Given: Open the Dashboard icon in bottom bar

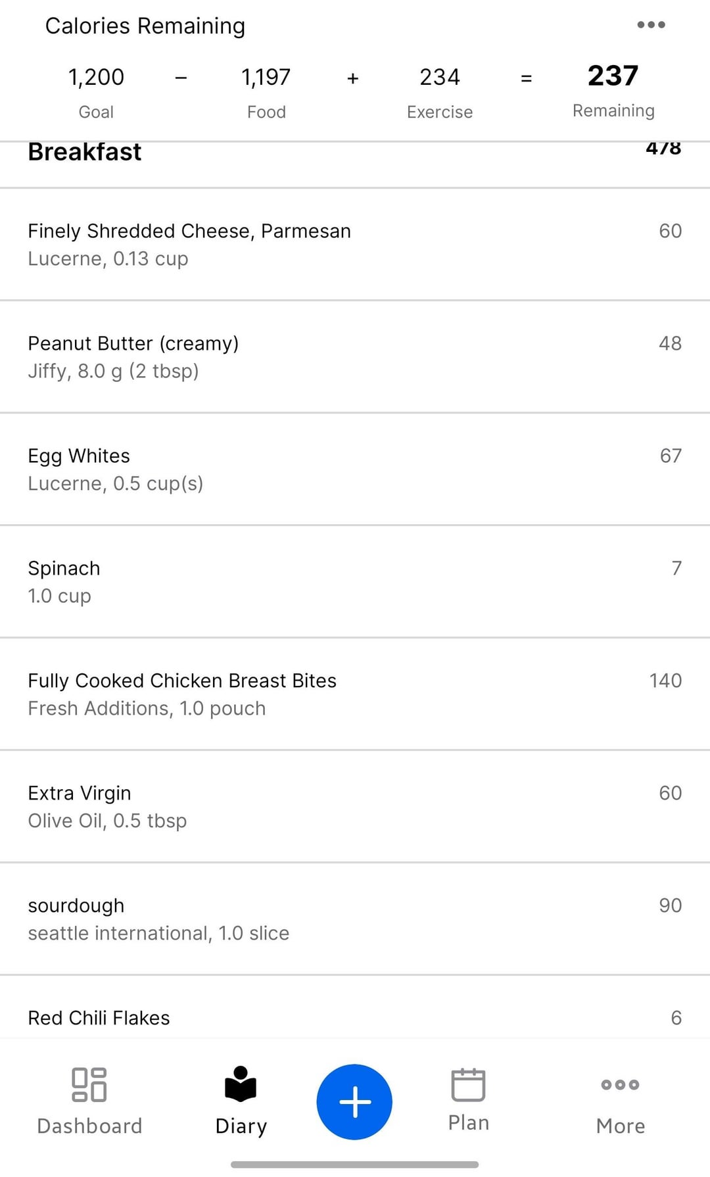Looking at the screenshot, I should pyautogui.click(x=89, y=1084).
